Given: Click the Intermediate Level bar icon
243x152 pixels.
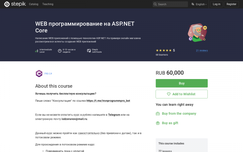Looking at the screenshot, I should pos(36,51).
